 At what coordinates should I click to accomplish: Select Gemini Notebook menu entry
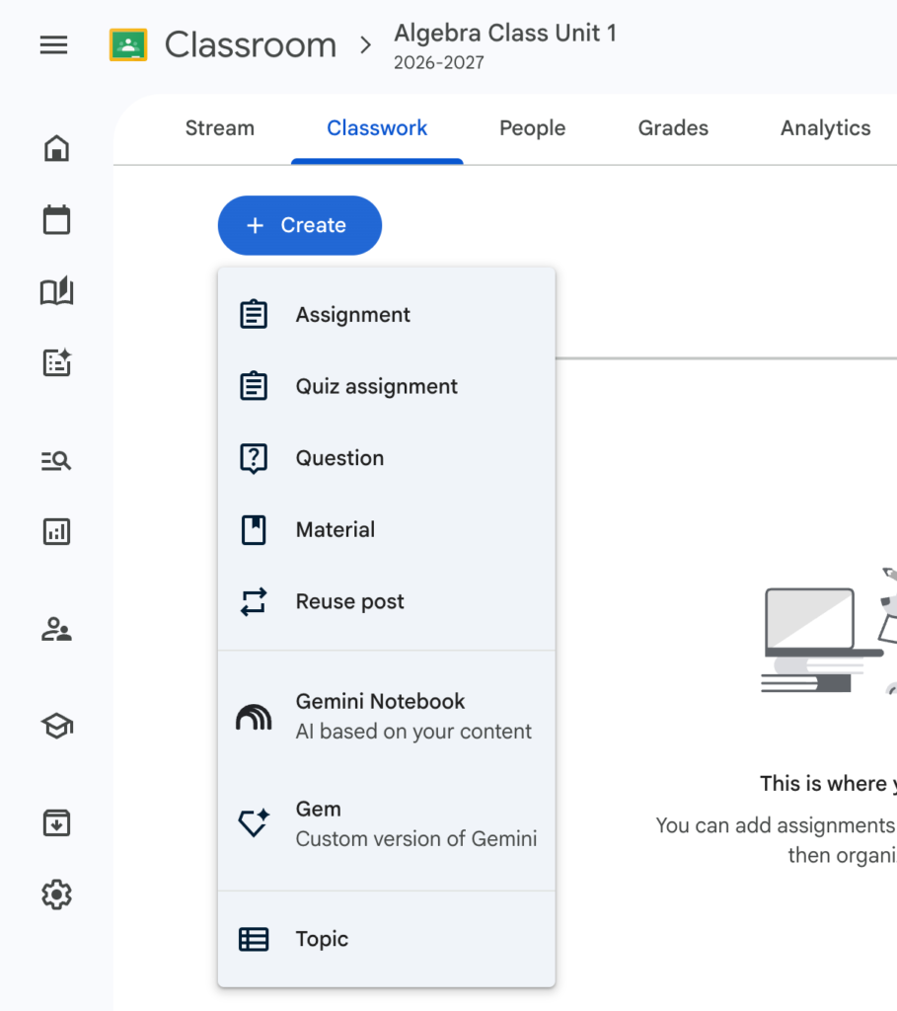point(387,717)
